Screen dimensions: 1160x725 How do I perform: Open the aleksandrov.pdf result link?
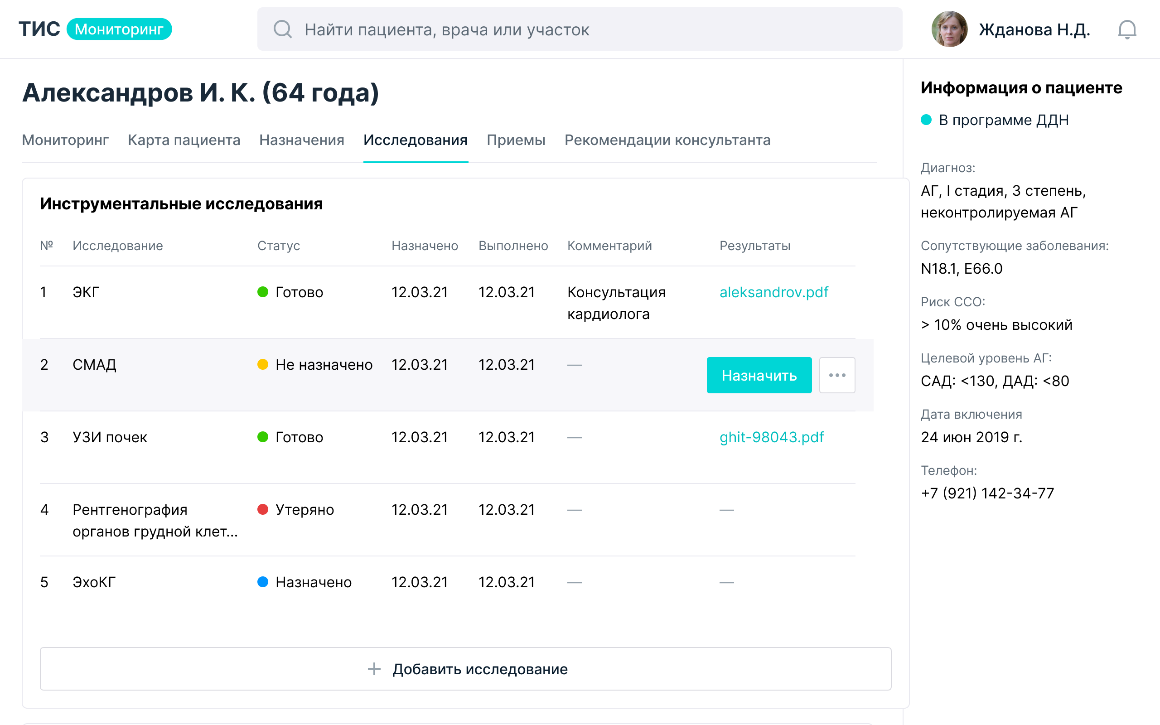pos(773,292)
